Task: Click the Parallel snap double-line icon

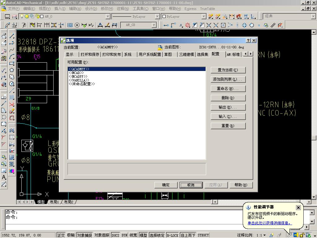Action: pyautogui.click(x=273, y=25)
